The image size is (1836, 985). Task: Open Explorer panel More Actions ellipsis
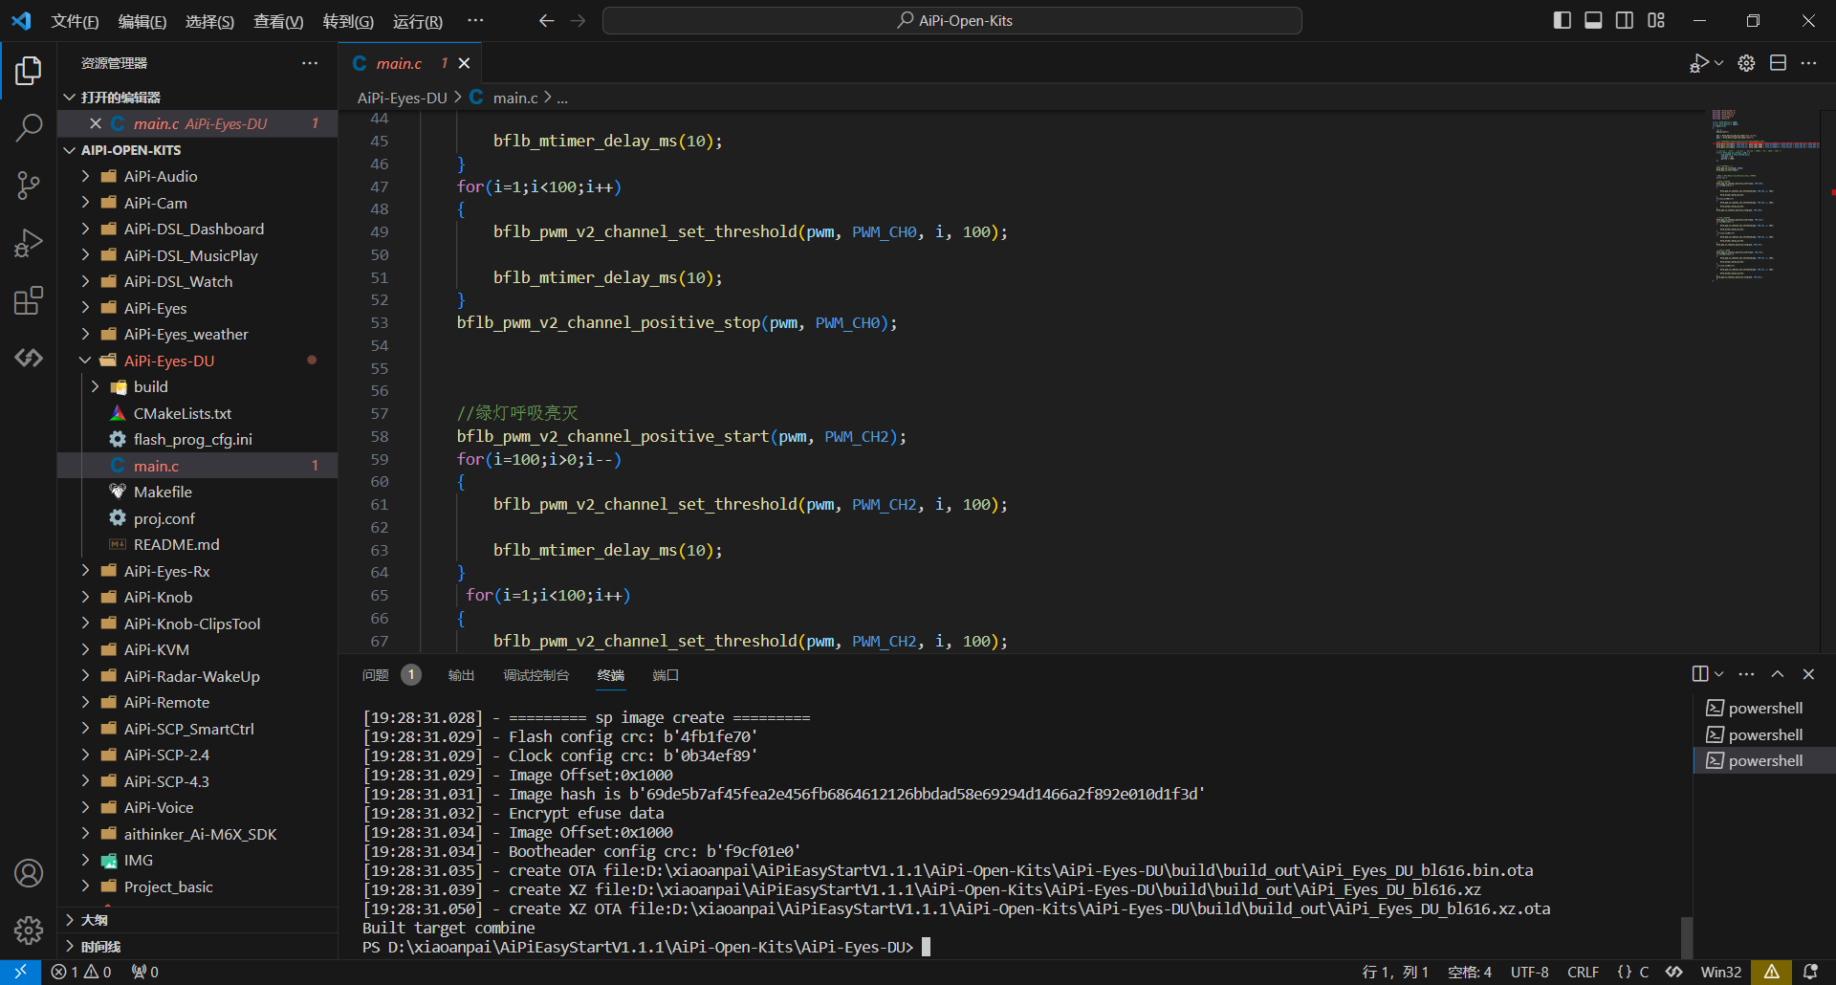(x=310, y=63)
